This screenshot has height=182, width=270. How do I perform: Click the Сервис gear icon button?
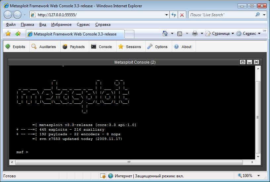[239, 33]
